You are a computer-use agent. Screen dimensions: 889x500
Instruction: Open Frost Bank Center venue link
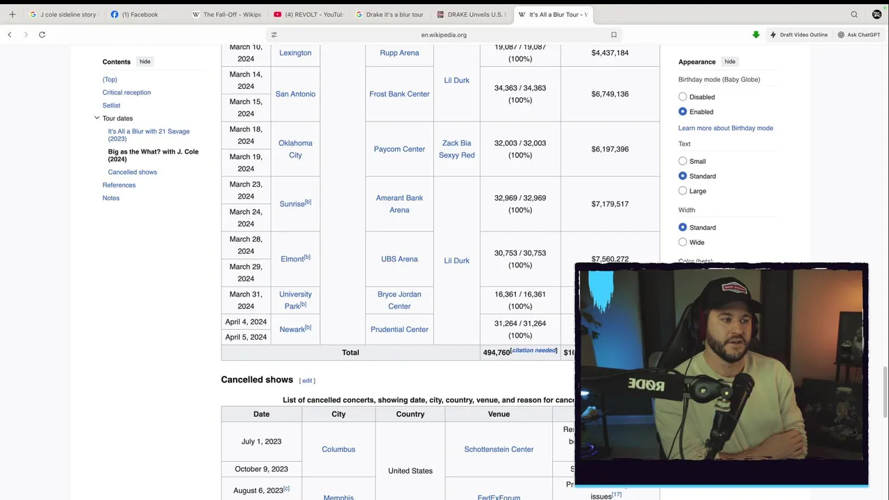[x=399, y=94]
